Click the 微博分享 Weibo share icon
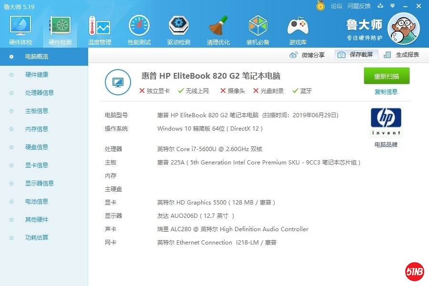The width and height of the screenshot is (429, 286). pyautogui.click(x=294, y=55)
